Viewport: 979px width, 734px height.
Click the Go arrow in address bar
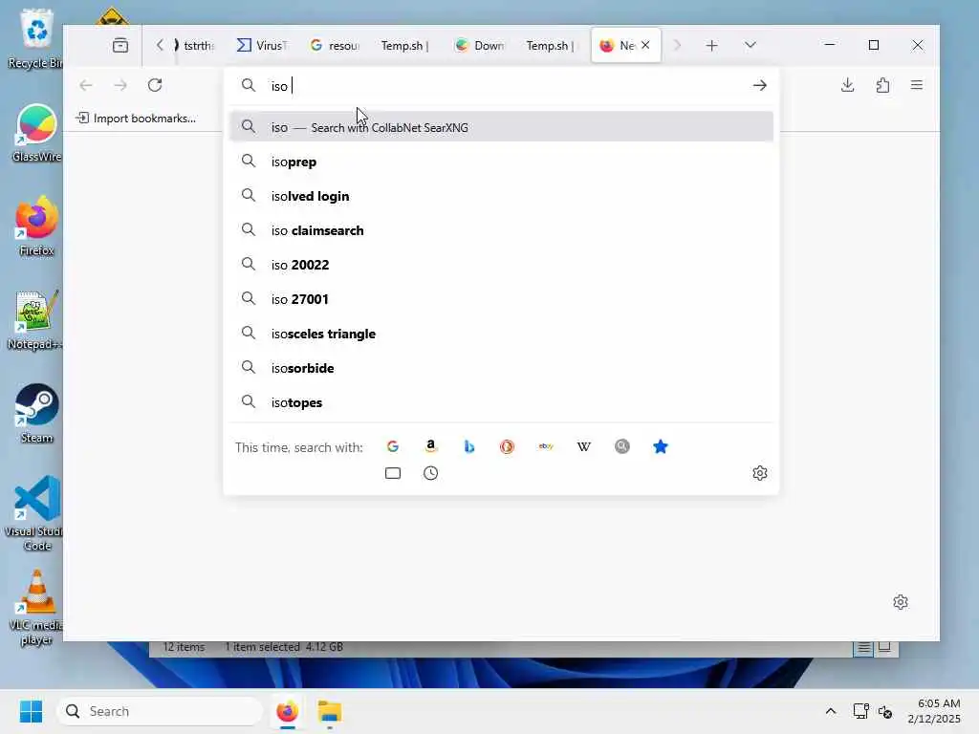759,85
